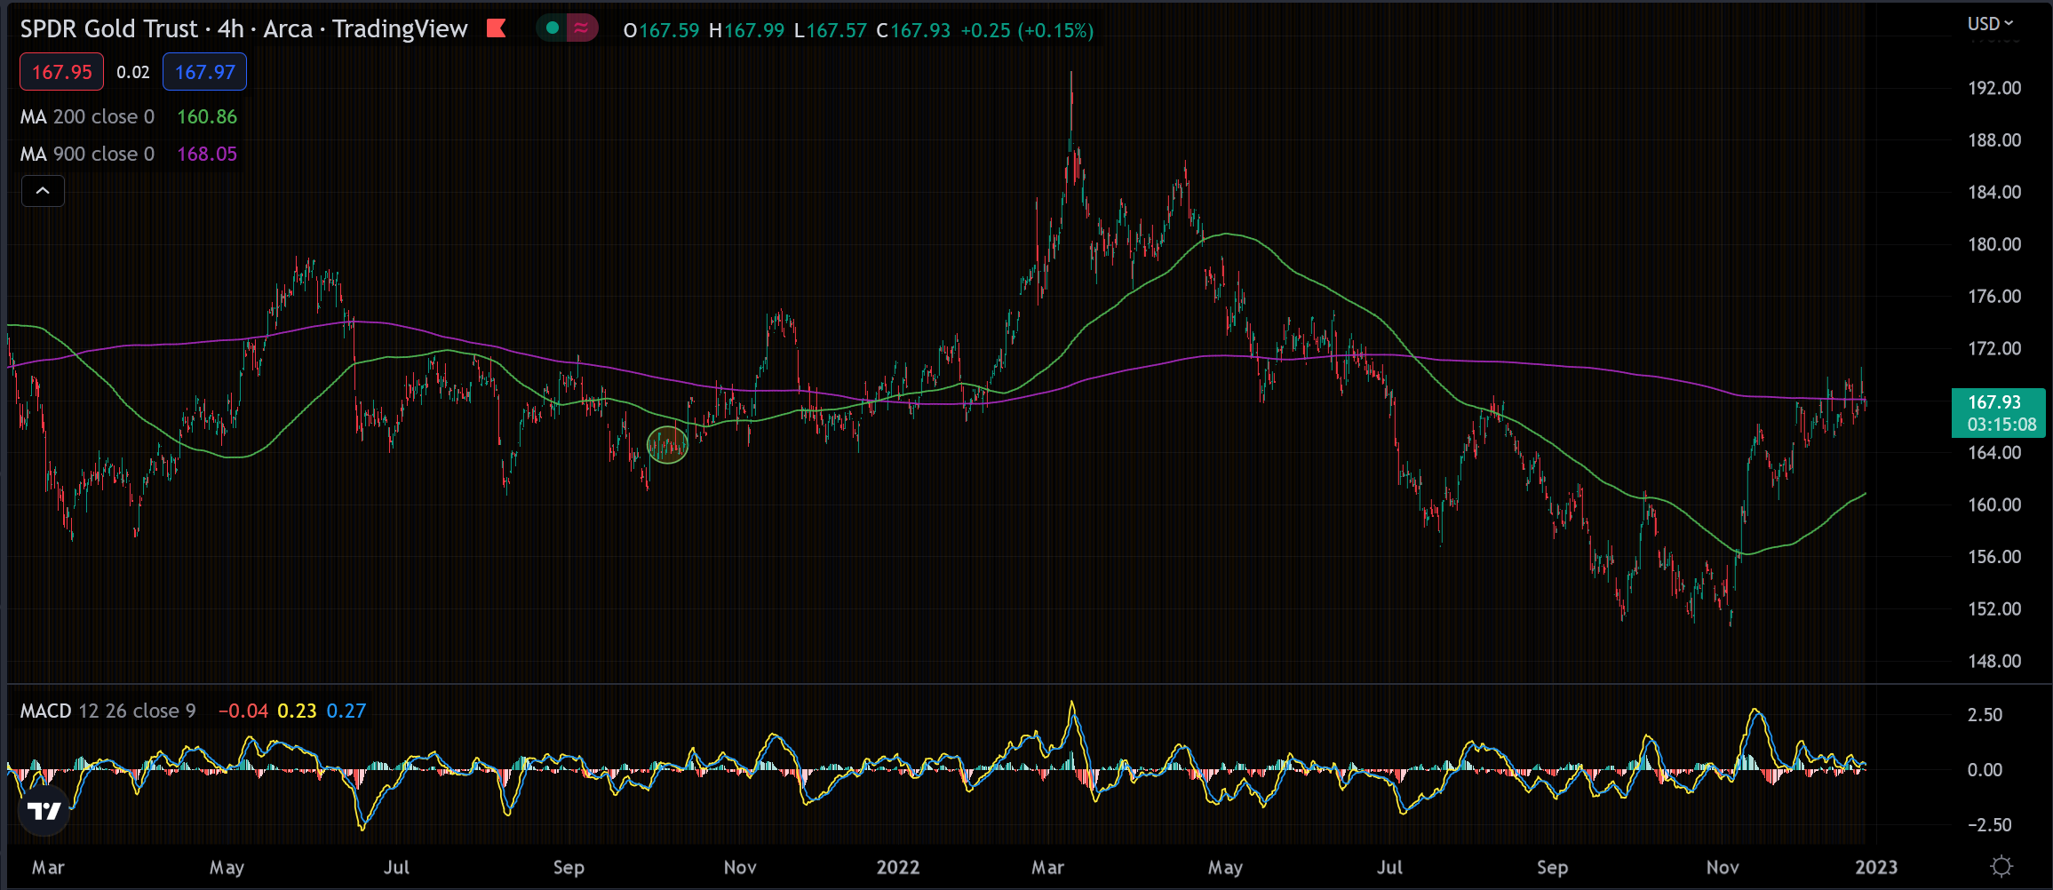Click the -2.50 MACD axis label
The image size is (2053, 890).
coord(1989,825)
